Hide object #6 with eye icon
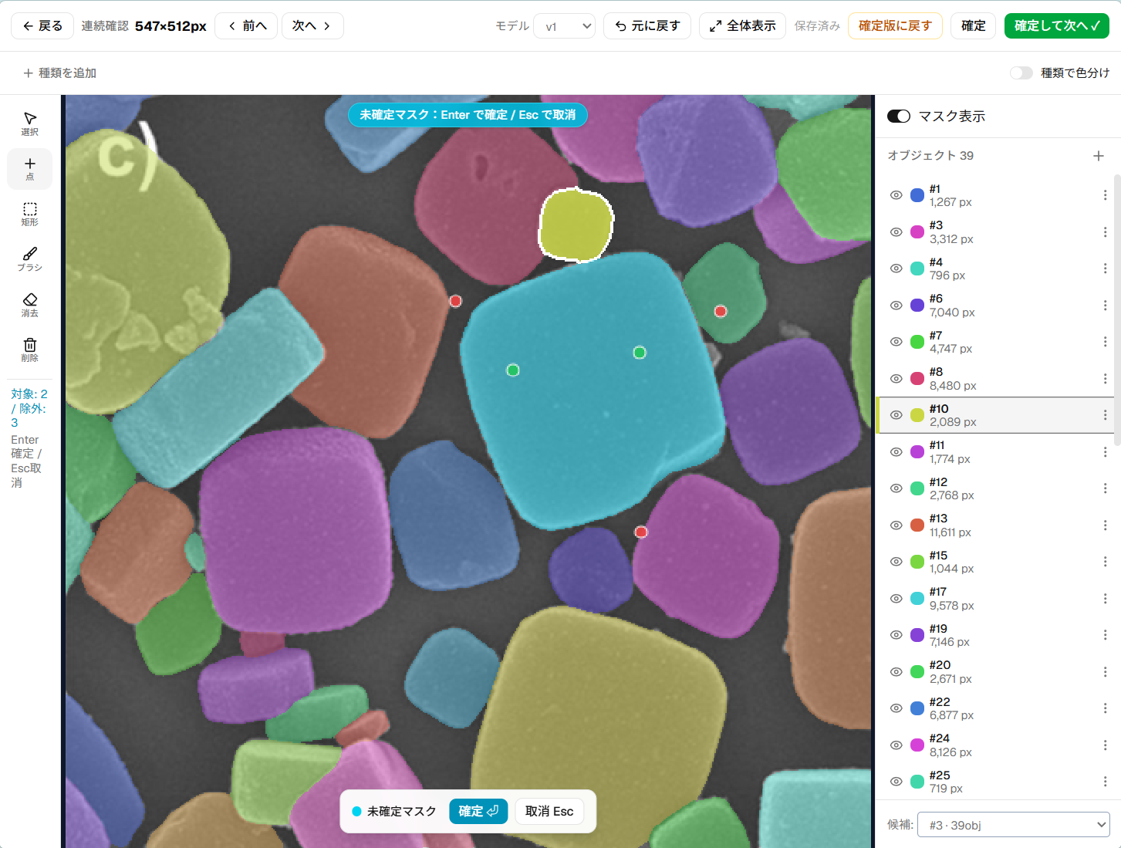 (896, 306)
